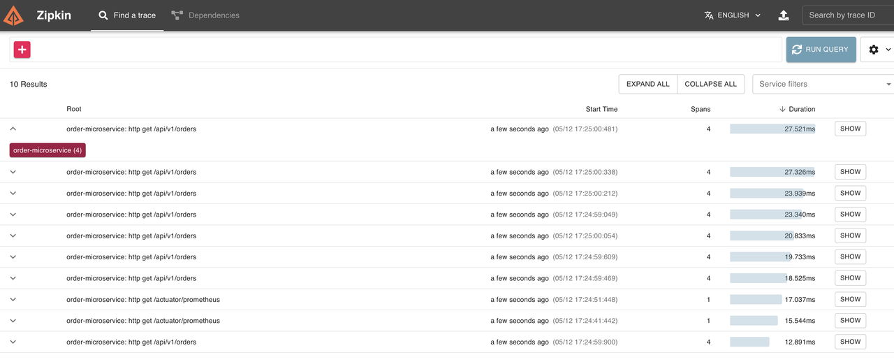
Task: Click start time 05/12 17:25:00:481
Action: click(x=585, y=129)
